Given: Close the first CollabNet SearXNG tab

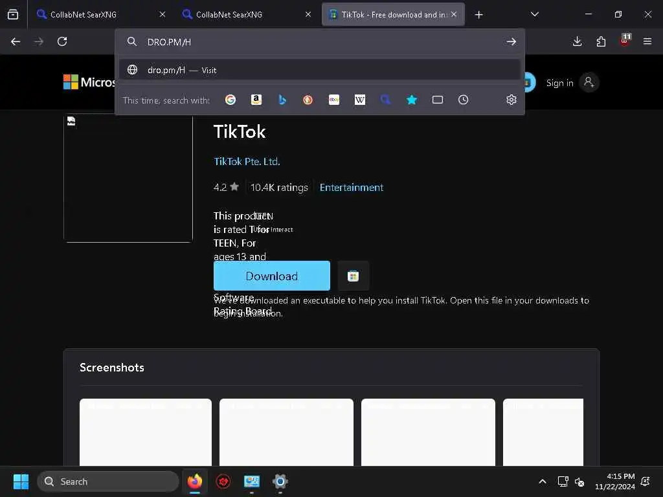Looking at the screenshot, I should pos(163,14).
